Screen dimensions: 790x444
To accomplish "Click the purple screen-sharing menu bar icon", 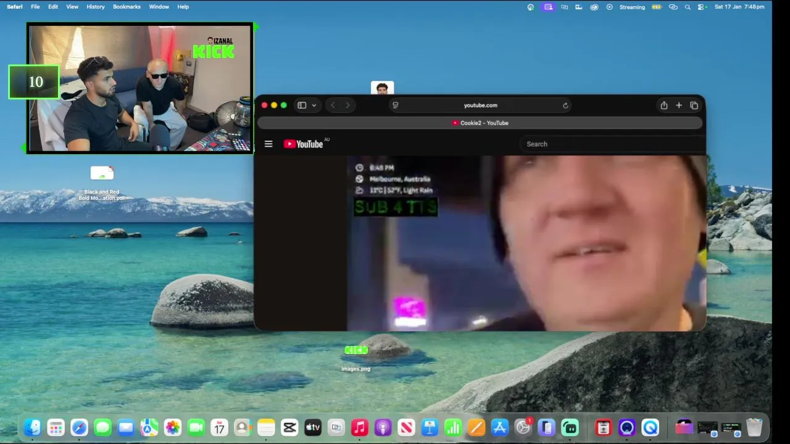I will pos(548,7).
